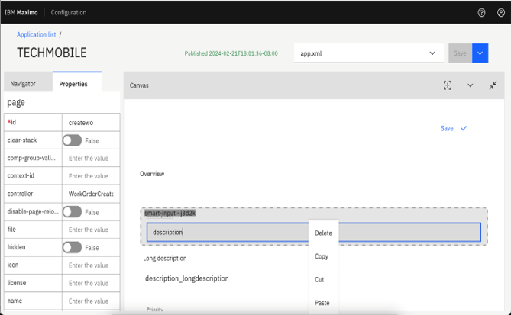Choose Copy from the context menu
Screen dimensions: 511x315
pyautogui.click(x=322, y=256)
